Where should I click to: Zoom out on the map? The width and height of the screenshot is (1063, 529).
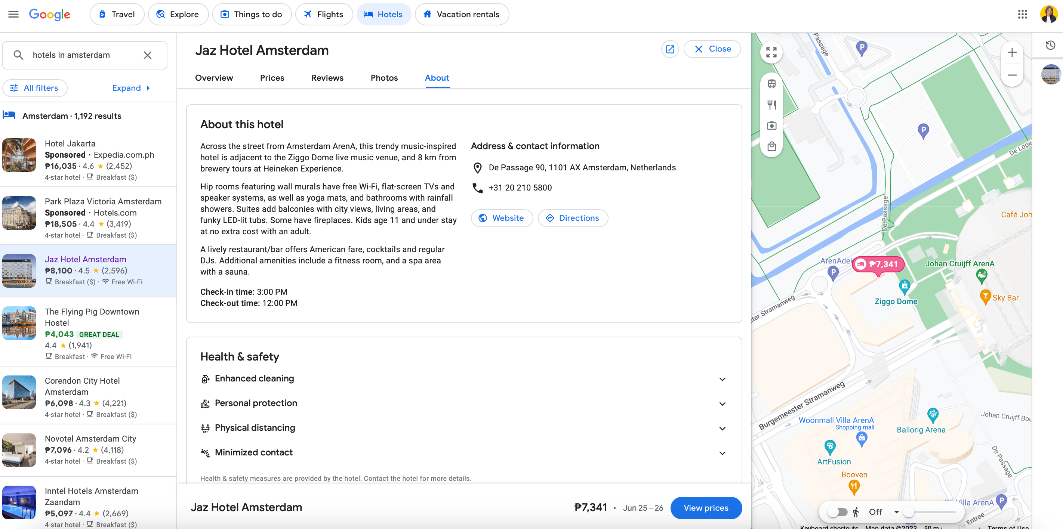[1011, 75]
